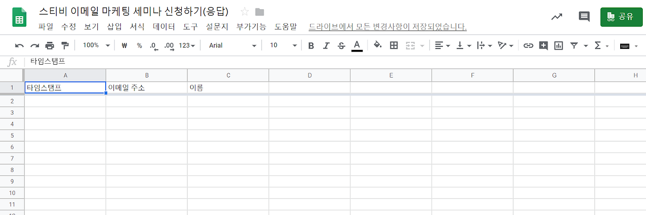This screenshot has height=215, width=646.
Task: Format as currency with ₩ button
Action: 124,45
